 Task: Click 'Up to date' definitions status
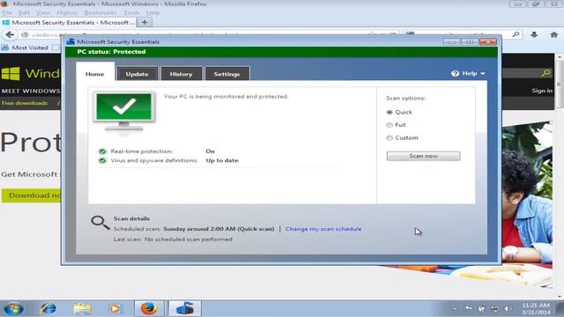(x=222, y=160)
